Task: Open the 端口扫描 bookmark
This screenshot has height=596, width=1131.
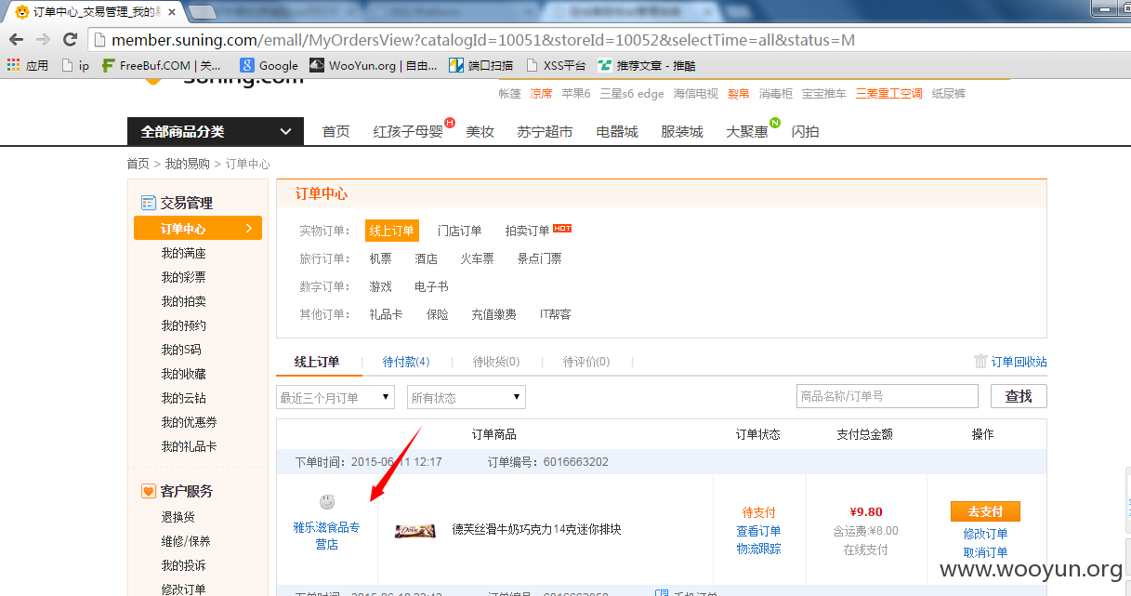Action: click(x=480, y=65)
